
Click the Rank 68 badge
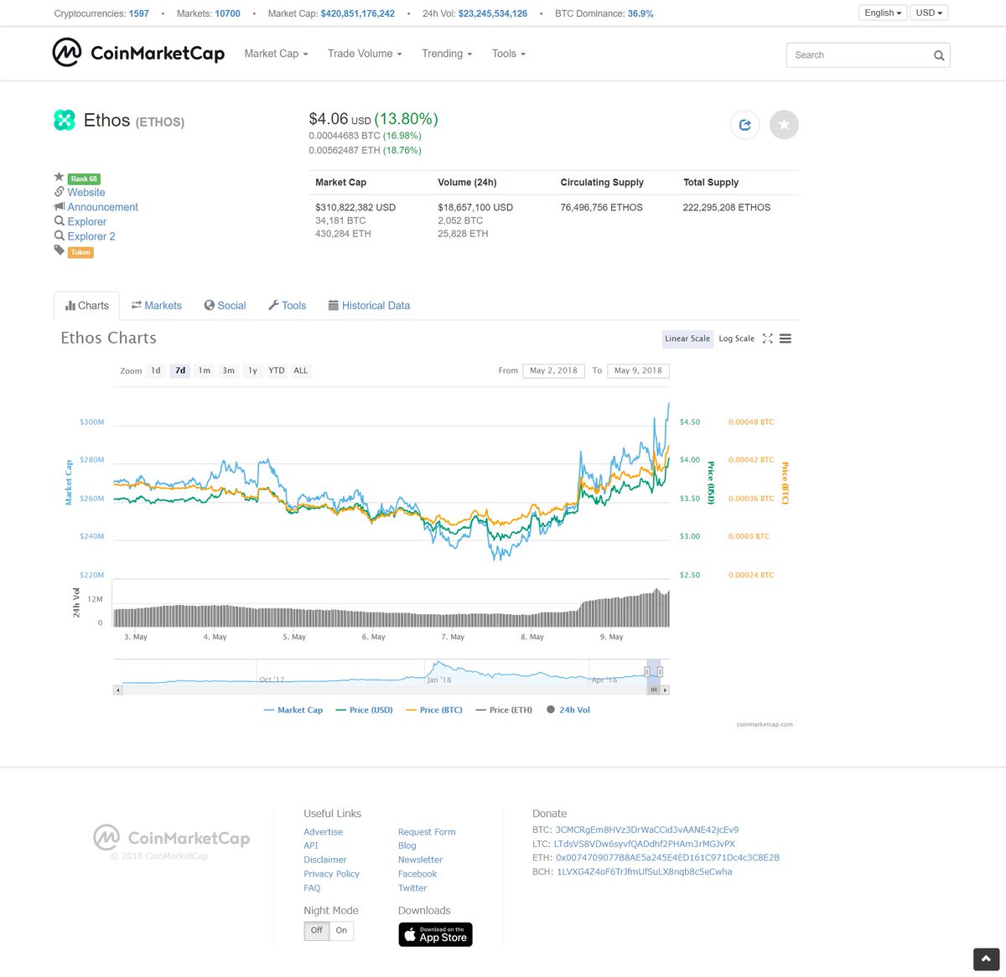coord(84,178)
